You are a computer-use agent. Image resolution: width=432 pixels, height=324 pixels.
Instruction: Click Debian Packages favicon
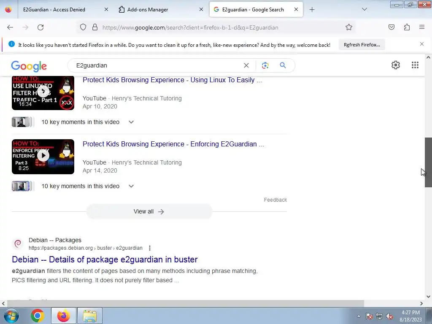tap(18, 243)
